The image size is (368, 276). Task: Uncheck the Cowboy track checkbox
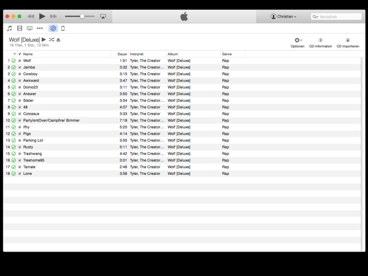pos(20,74)
